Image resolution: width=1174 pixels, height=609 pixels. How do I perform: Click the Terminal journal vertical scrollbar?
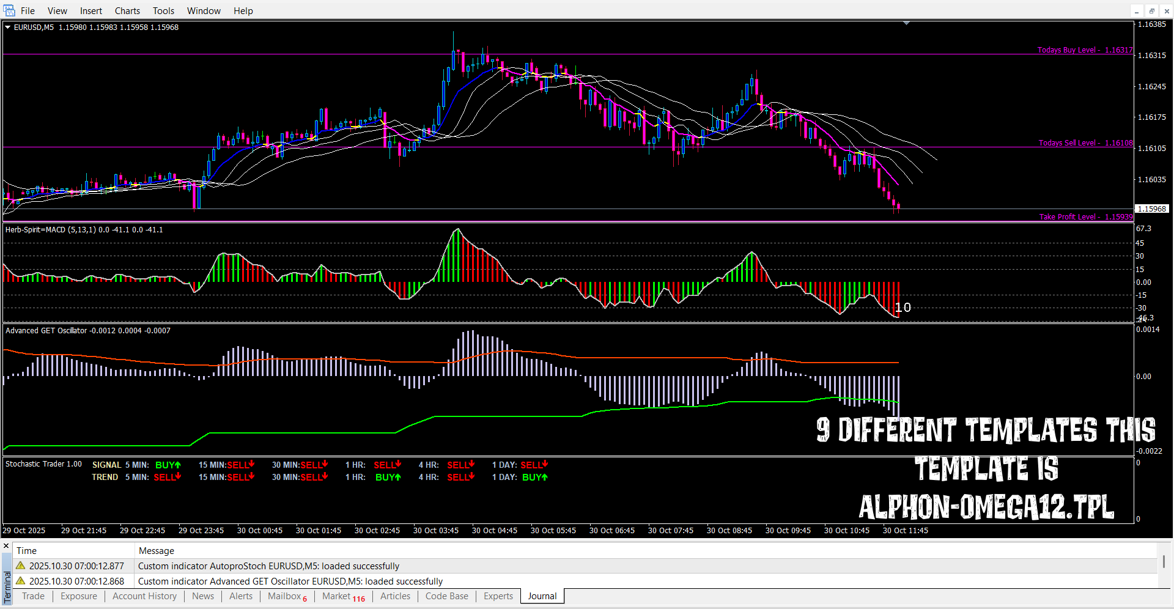pyautogui.click(x=1164, y=561)
